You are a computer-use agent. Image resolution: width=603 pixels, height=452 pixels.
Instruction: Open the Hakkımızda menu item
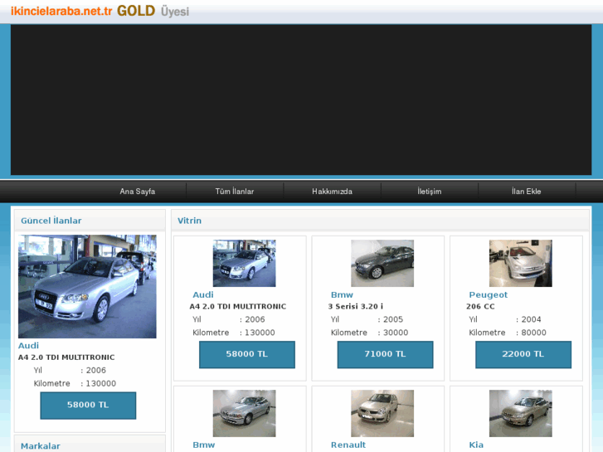click(x=332, y=192)
